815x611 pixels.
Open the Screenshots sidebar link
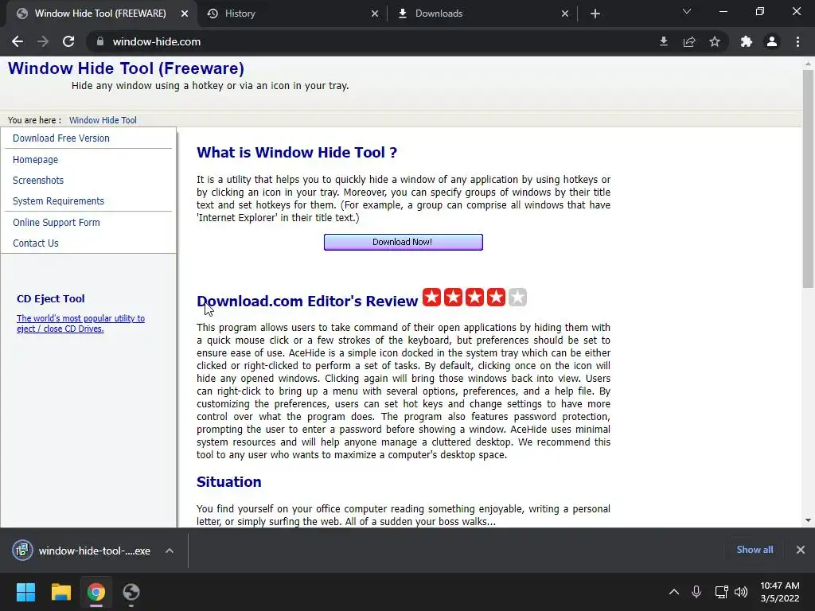click(38, 181)
